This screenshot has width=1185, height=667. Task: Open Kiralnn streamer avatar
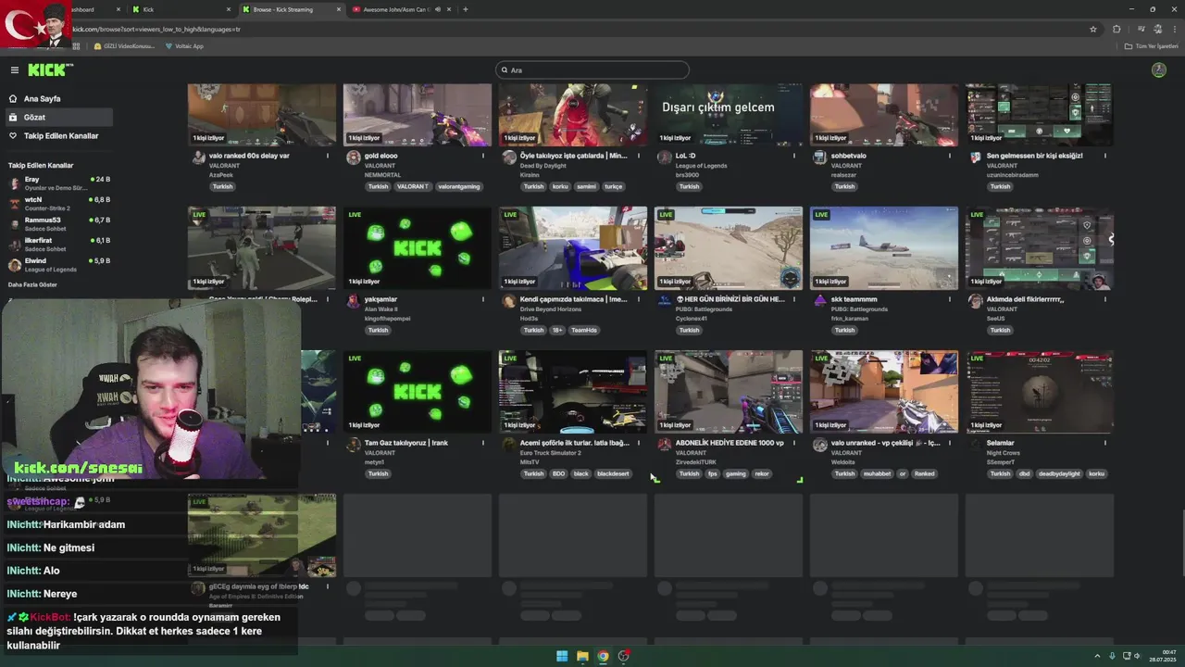coord(508,157)
